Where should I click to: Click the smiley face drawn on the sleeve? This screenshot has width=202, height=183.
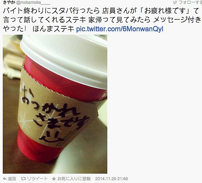[52, 137]
